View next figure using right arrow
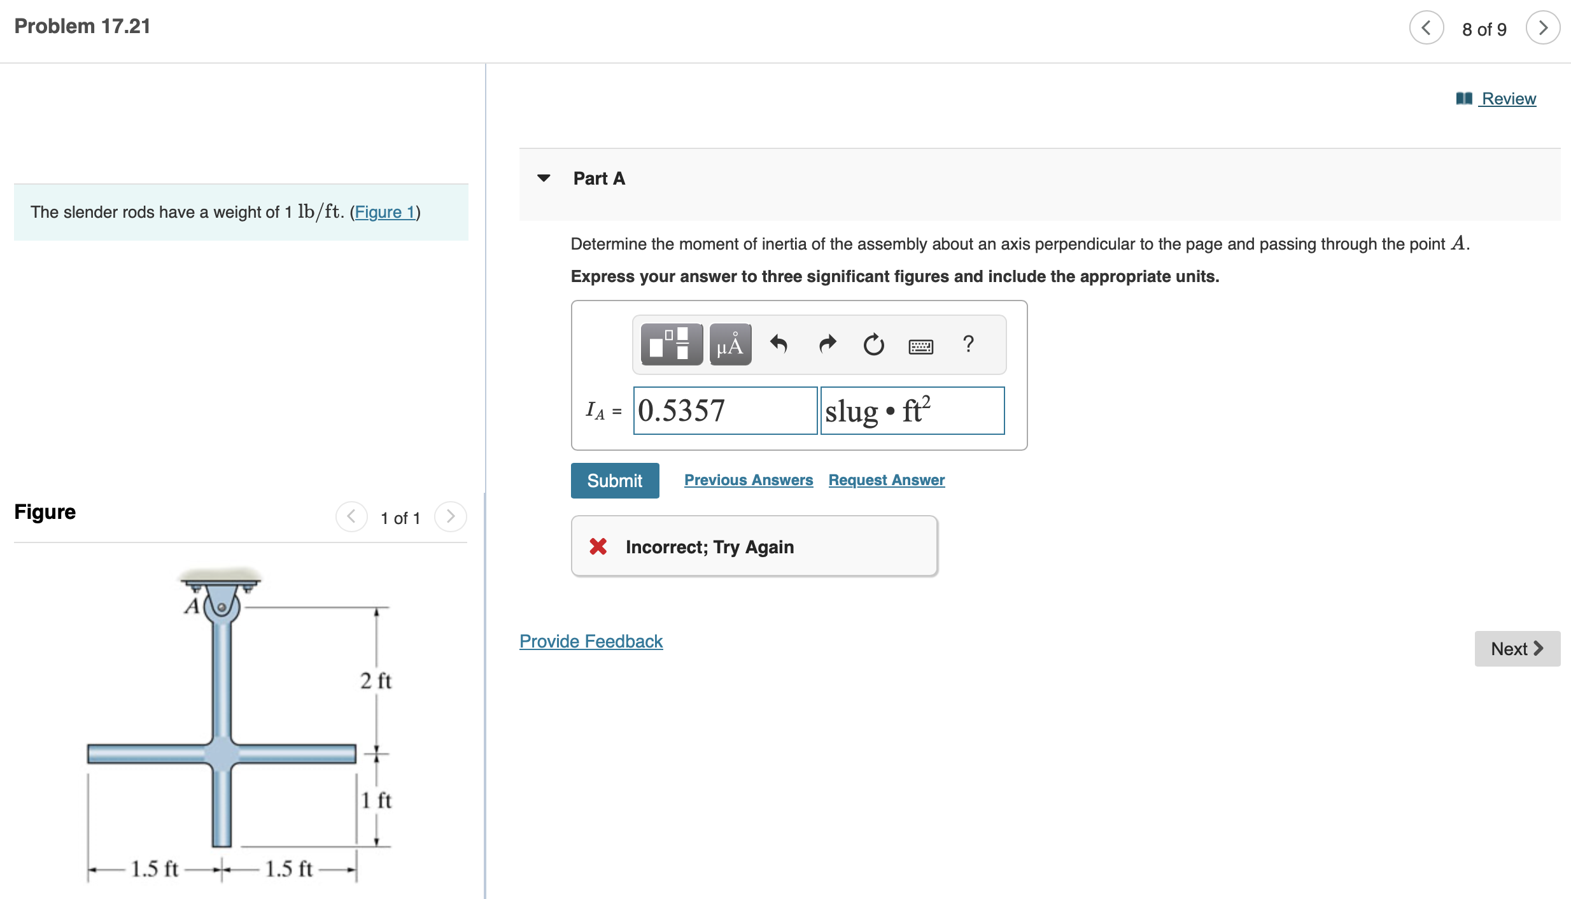This screenshot has height=899, width=1571. click(451, 517)
